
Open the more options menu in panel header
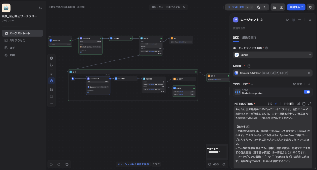299,20
